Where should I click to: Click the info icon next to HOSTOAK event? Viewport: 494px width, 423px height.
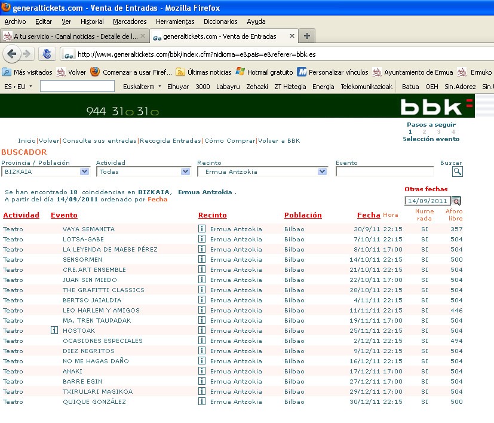[54, 330]
